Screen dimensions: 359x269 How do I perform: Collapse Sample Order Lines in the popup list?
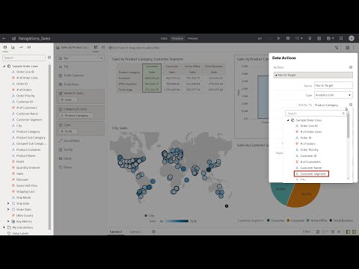pos(288,120)
